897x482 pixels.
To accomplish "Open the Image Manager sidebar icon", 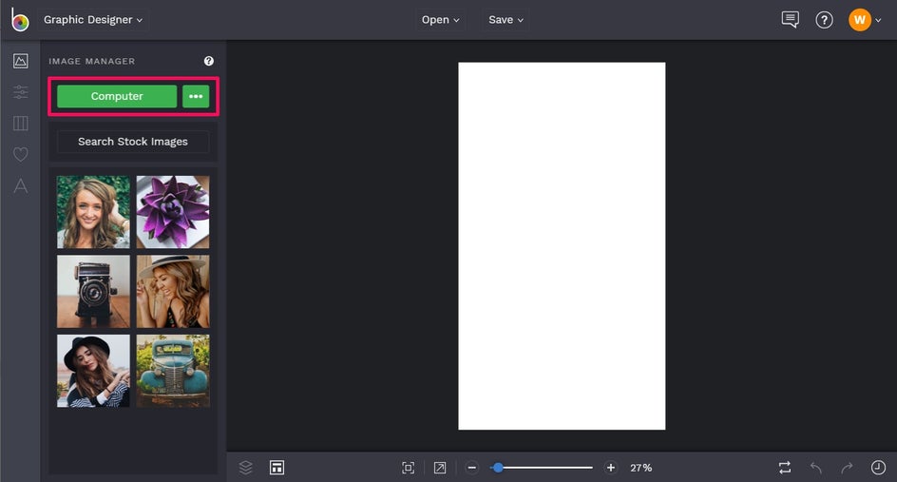I will coord(21,61).
